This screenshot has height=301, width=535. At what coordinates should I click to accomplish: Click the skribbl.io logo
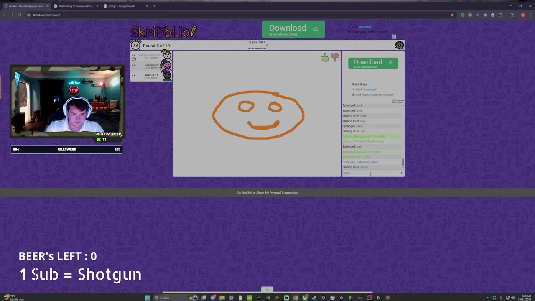[163, 31]
